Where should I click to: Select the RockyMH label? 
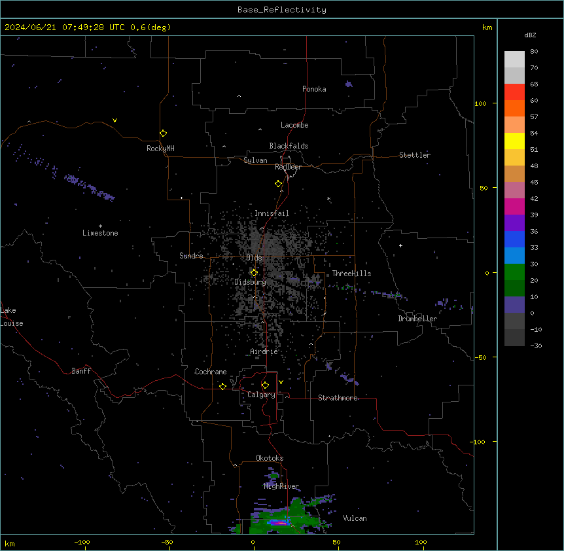[160, 149]
